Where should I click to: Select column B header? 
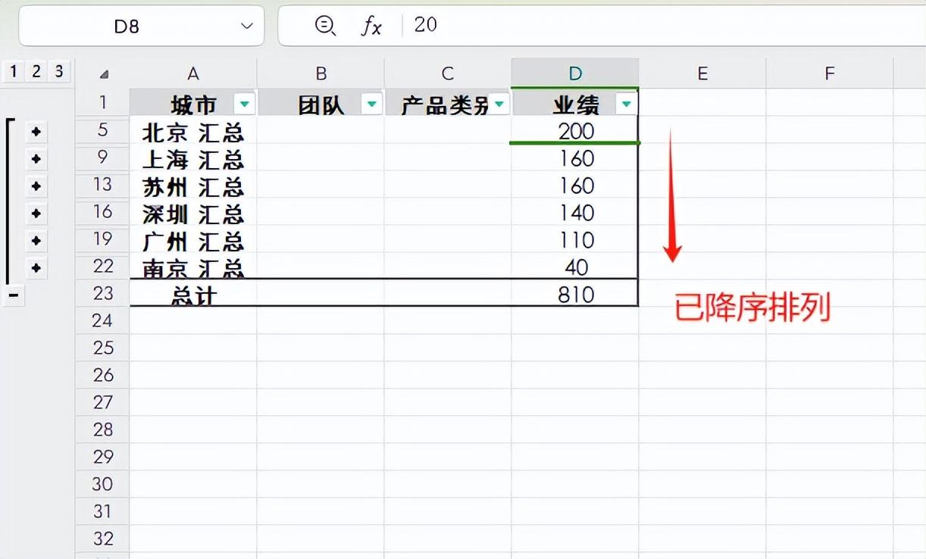pos(321,73)
